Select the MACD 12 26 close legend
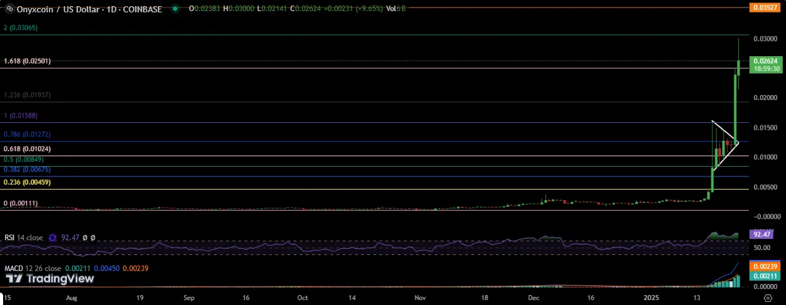Image resolution: width=786 pixels, height=305 pixels. click(x=32, y=268)
